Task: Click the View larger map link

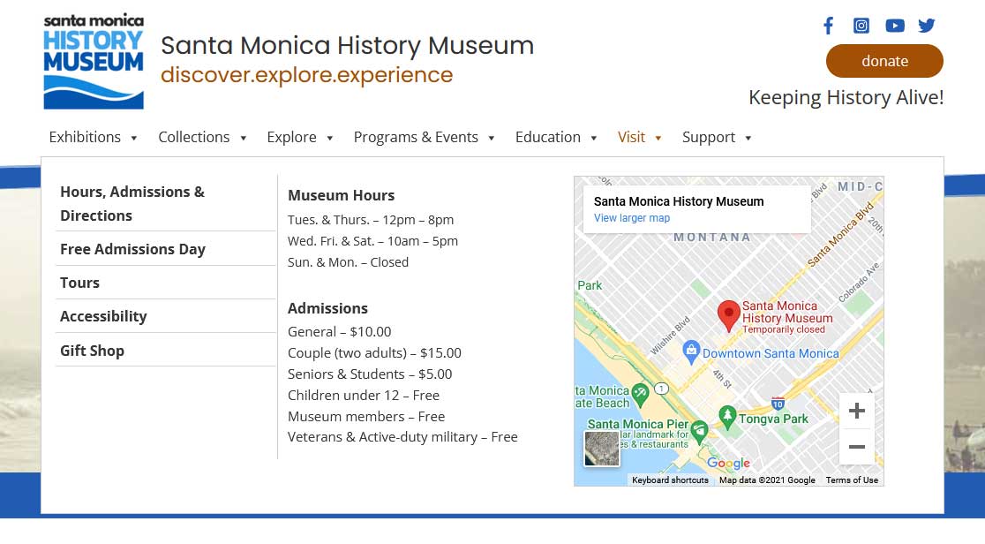Action: [x=631, y=218]
